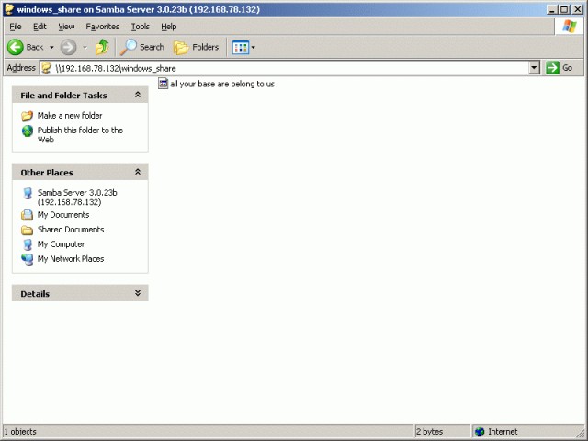The height and width of the screenshot is (441, 588).
Task: Click the status bar resize grip
Action: pos(580,433)
